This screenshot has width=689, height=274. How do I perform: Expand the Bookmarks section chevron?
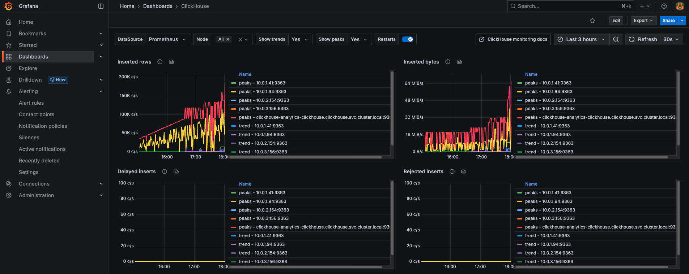[x=101, y=34]
